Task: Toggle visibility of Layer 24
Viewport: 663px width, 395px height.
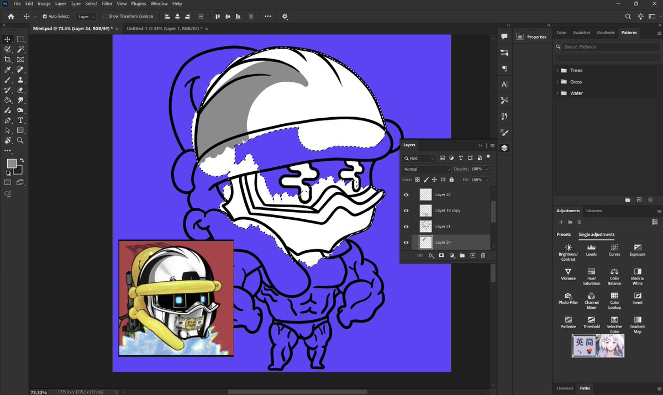Action: 406,242
